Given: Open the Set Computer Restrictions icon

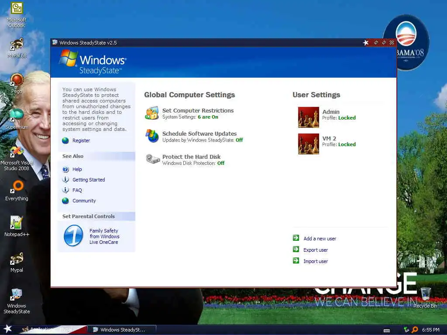Looking at the screenshot, I should click(151, 113).
